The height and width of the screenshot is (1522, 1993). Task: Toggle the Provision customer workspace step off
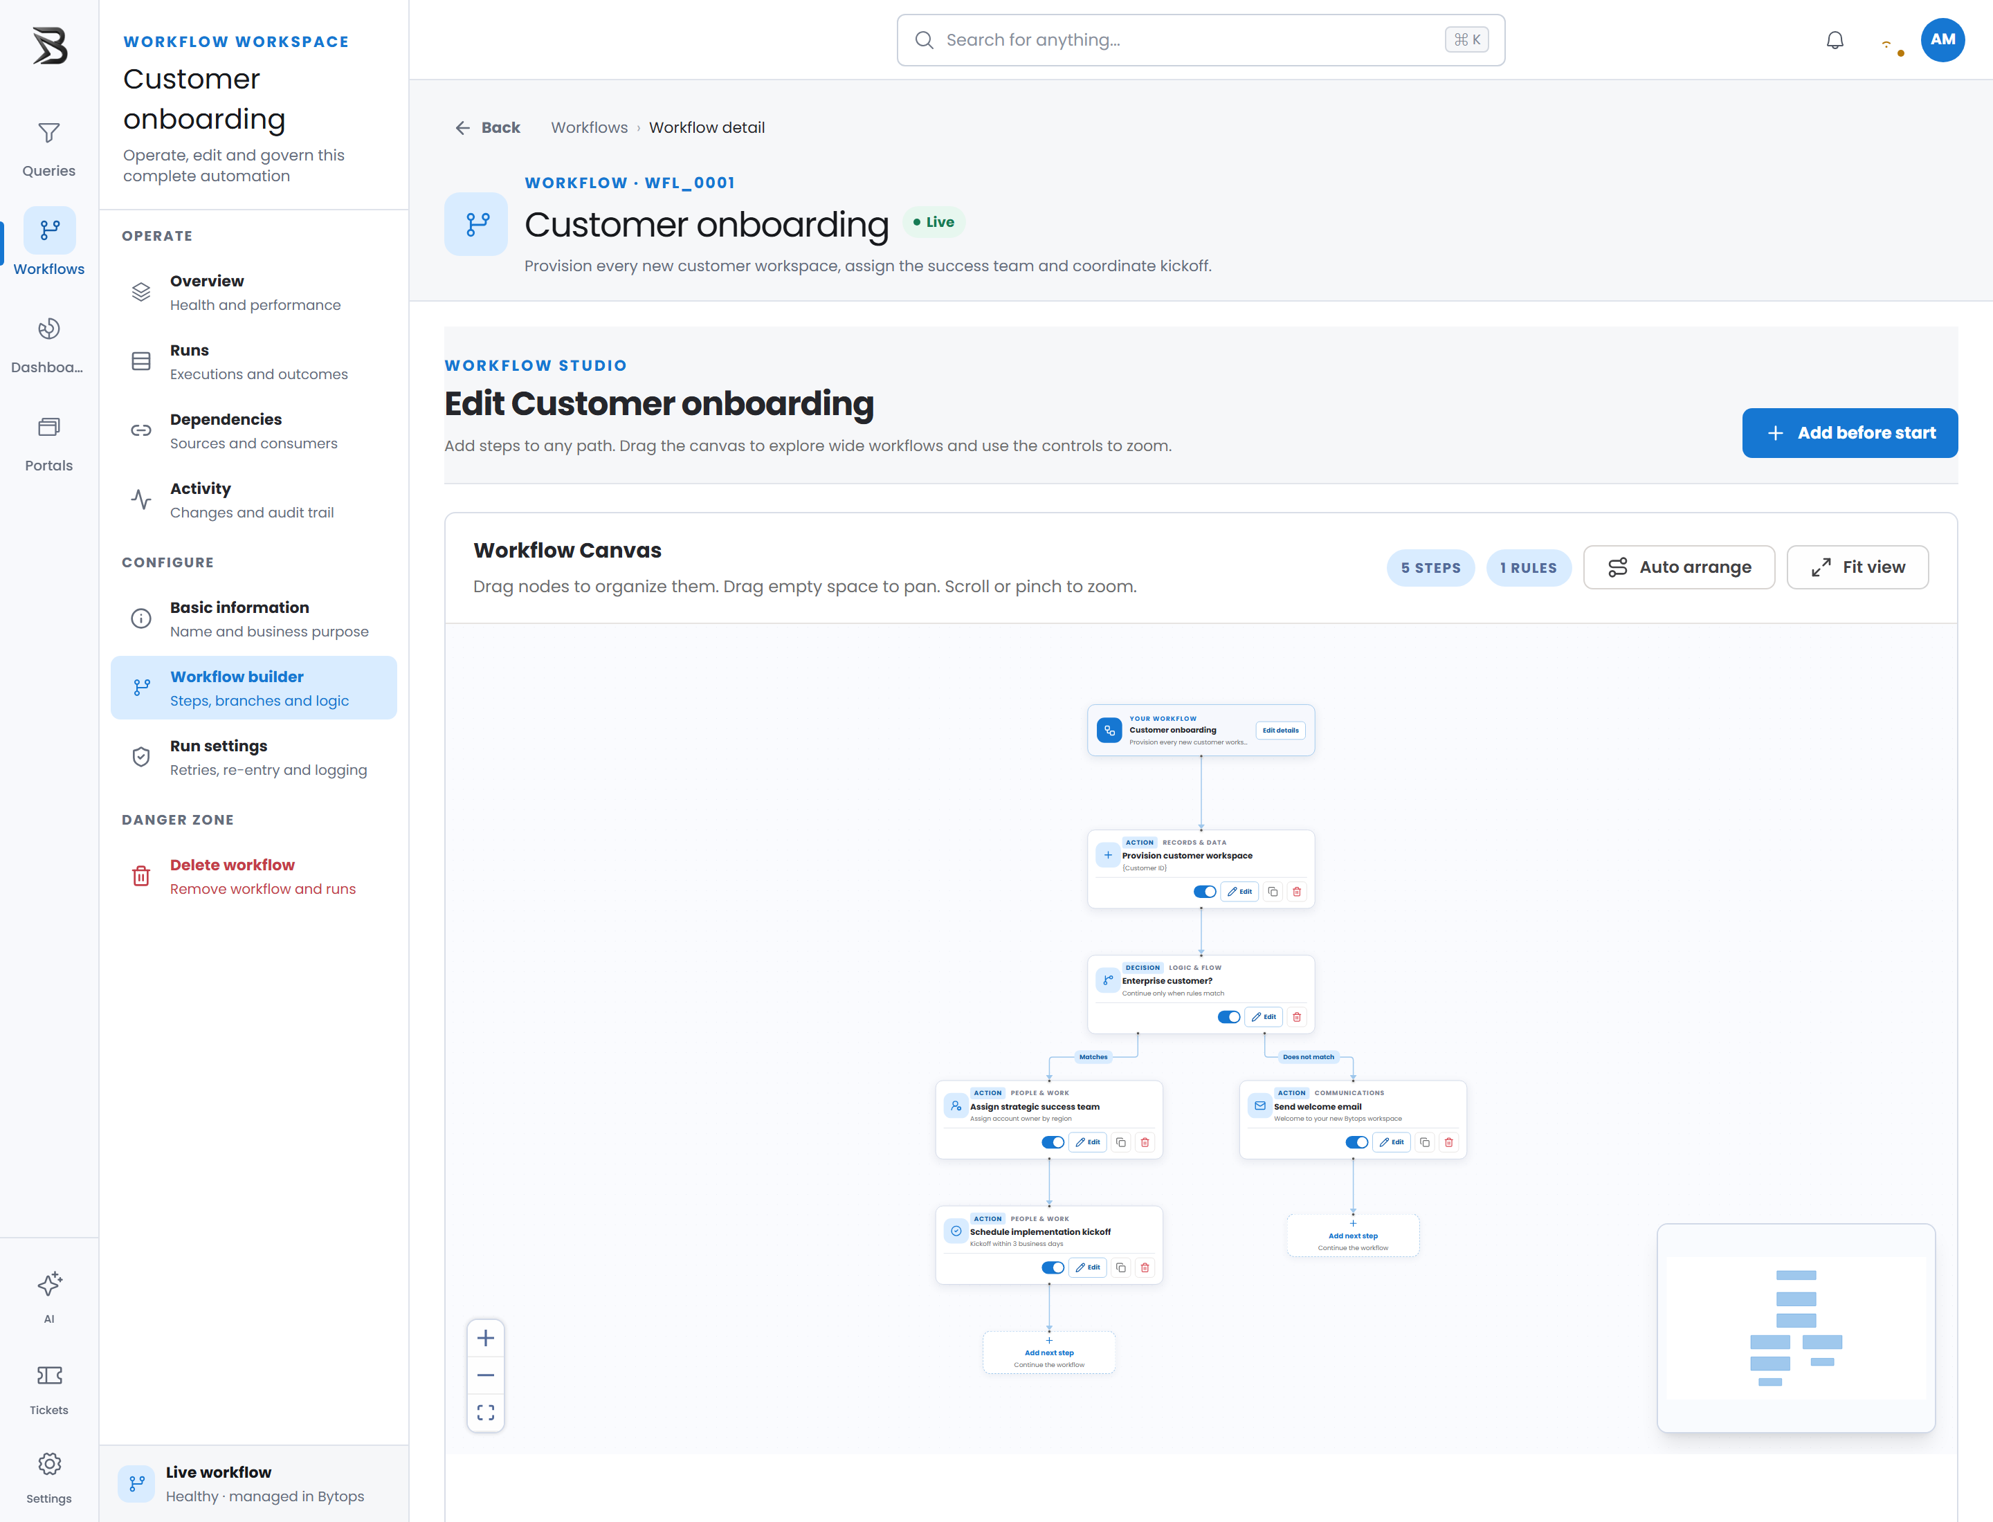(1205, 892)
